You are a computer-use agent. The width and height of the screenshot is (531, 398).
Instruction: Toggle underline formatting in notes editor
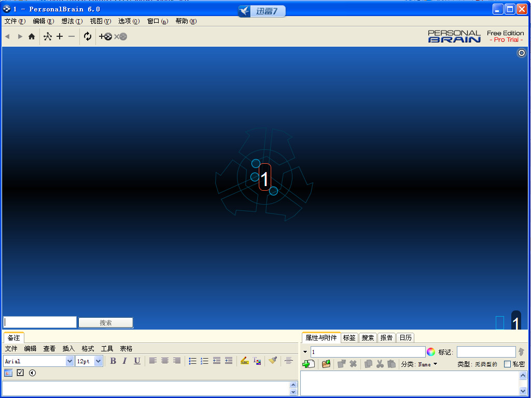(136, 361)
